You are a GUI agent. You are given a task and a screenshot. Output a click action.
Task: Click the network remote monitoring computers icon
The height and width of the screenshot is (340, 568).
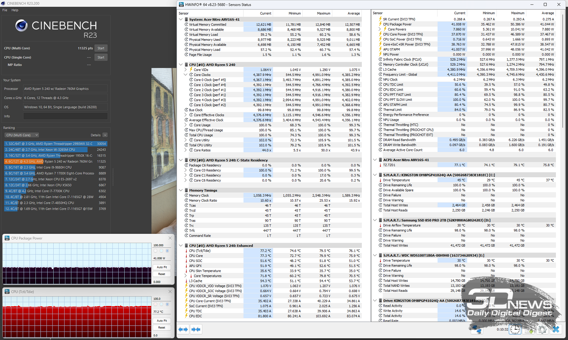click(476, 329)
